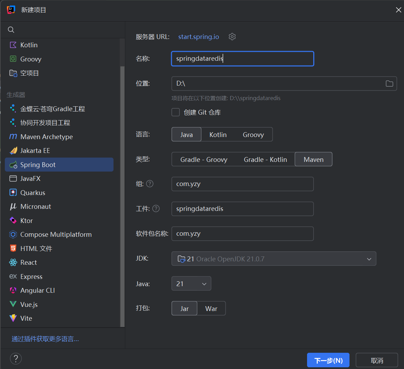Click the HTML5 file icon
Screen dimensions: 404x369
tap(13, 248)
